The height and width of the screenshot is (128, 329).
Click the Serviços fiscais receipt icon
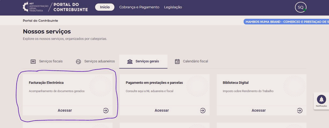[x=33, y=62]
